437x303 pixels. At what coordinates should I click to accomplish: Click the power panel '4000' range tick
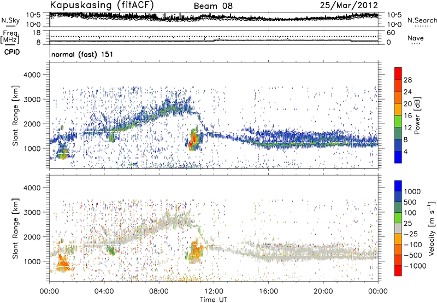coord(32,75)
